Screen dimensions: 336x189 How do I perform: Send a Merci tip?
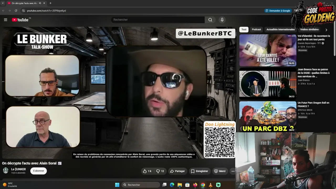tap(220, 171)
